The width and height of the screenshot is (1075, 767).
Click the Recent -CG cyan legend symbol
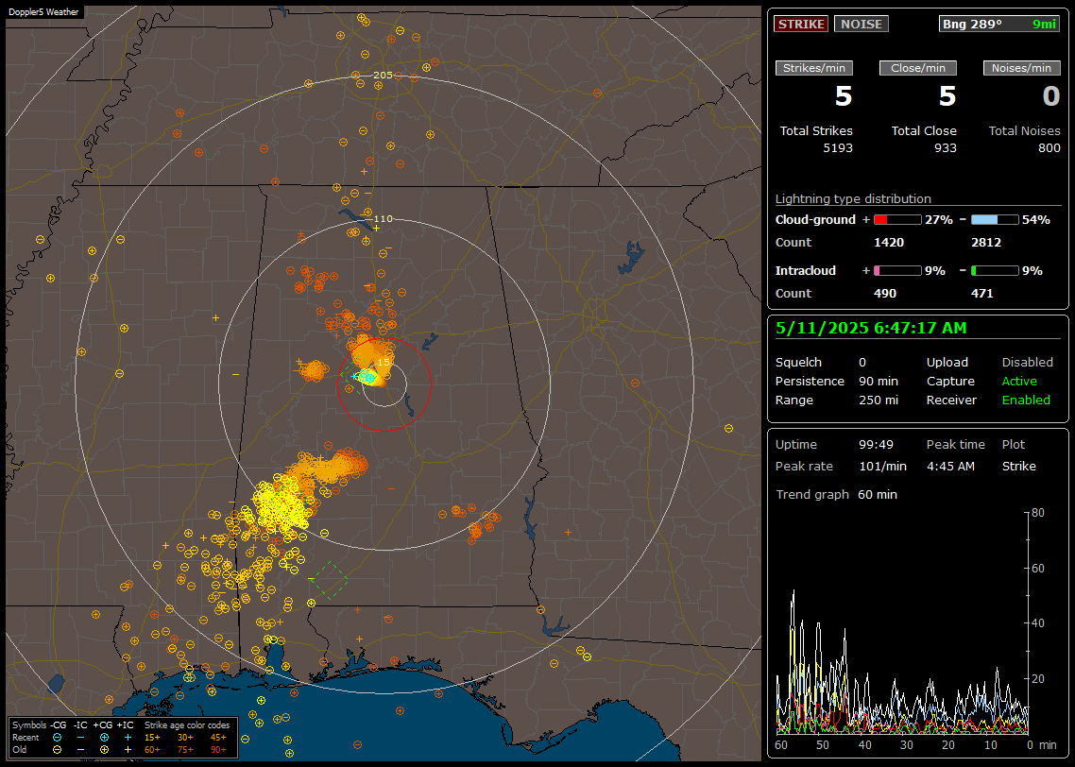pos(57,738)
